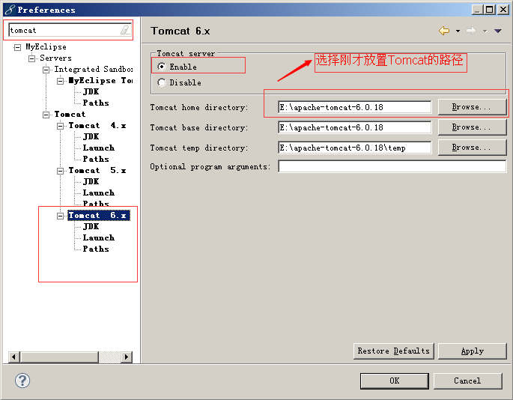Confirm preferences with the OK button

394,381
